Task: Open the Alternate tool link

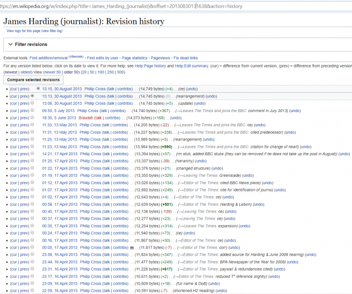Action: coord(76,57)
